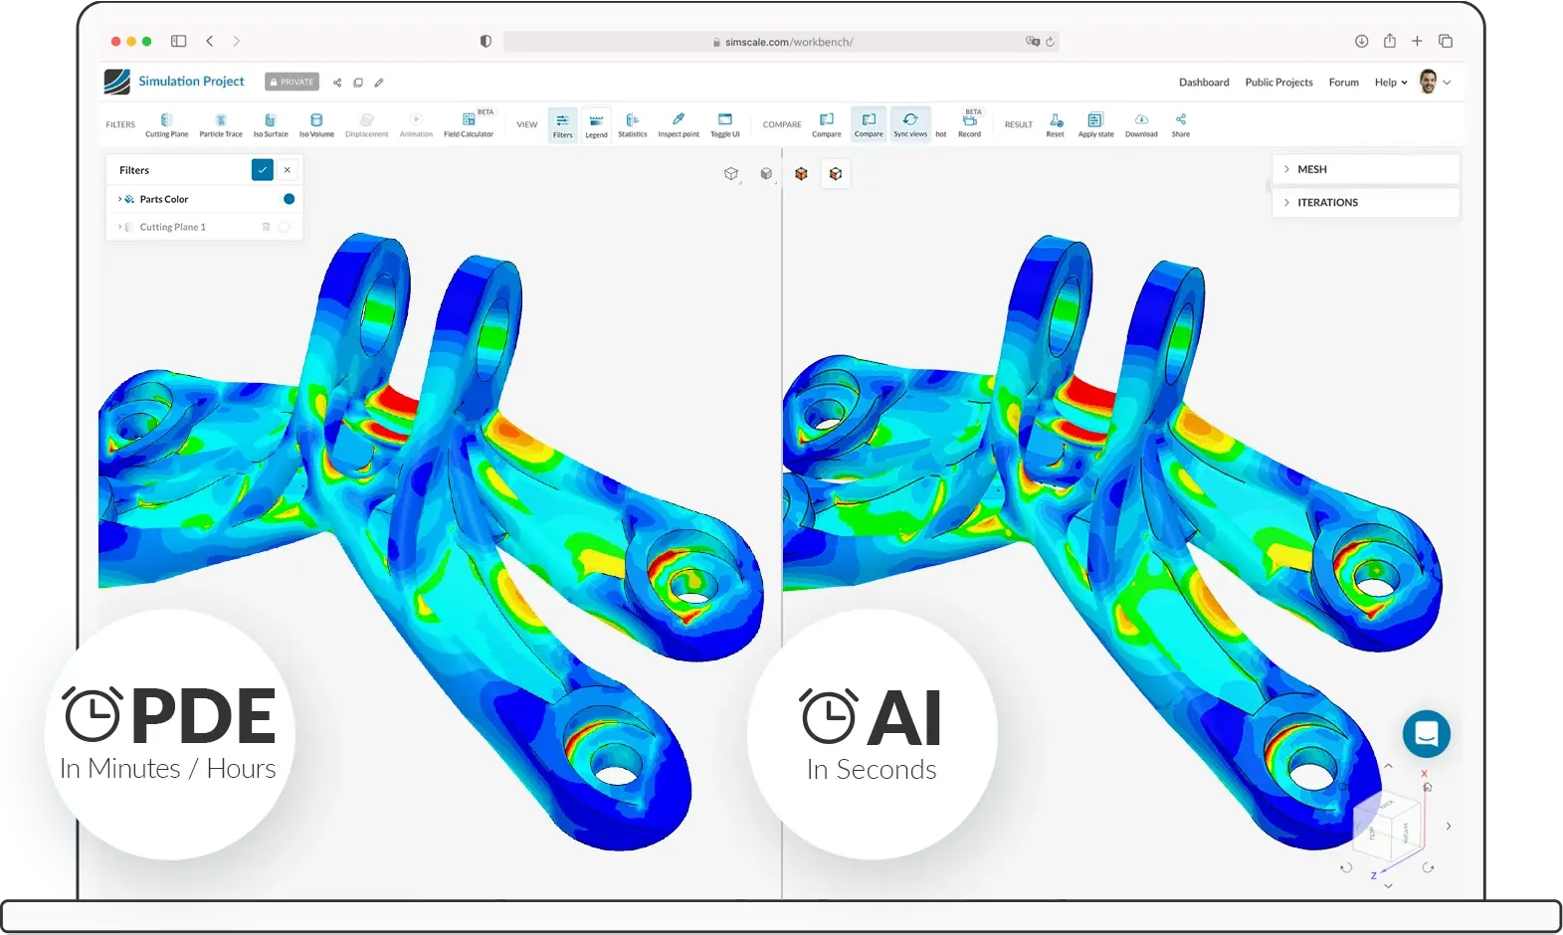This screenshot has height=935, width=1563.
Task: Open the Displacement filter
Action: click(367, 125)
